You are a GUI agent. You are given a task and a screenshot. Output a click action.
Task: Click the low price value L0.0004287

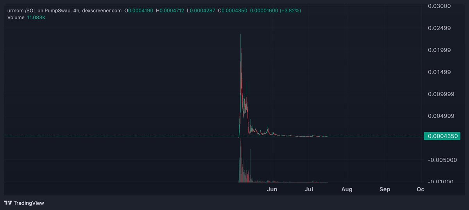201,11
